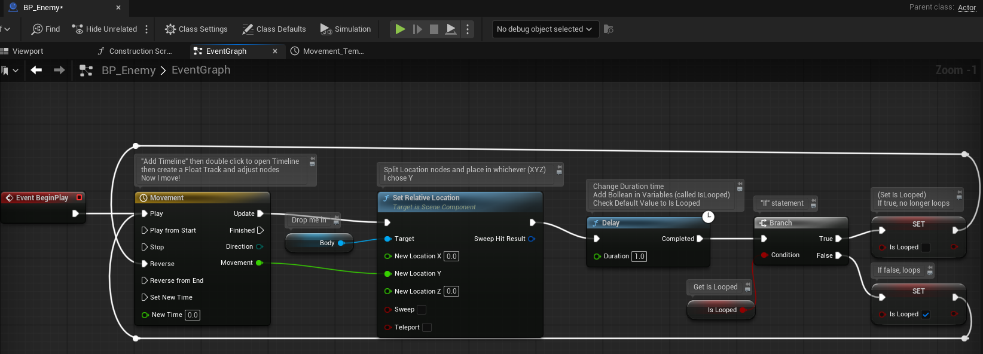Screen dimensions: 983x354
Task: Navigate back with the left arrow
Action: [x=36, y=70]
